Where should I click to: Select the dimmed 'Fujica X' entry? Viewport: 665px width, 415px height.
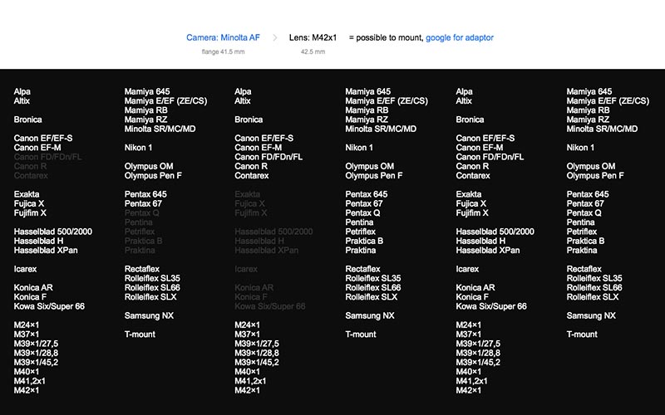(x=250, y=203)
